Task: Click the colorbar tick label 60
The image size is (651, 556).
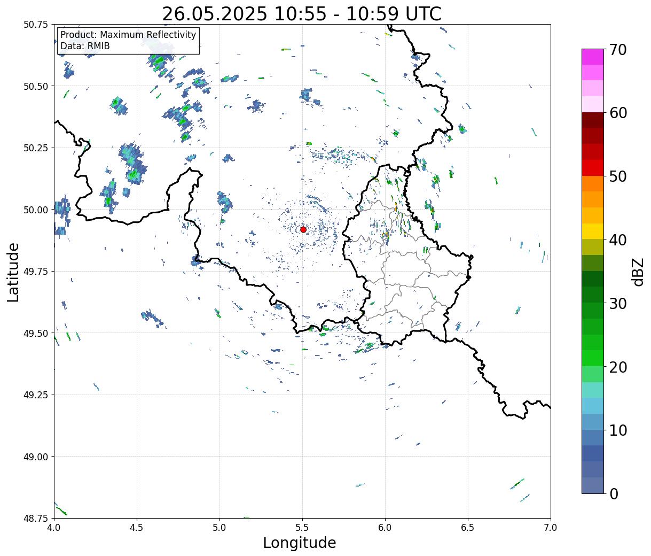Action: (617, 113)
